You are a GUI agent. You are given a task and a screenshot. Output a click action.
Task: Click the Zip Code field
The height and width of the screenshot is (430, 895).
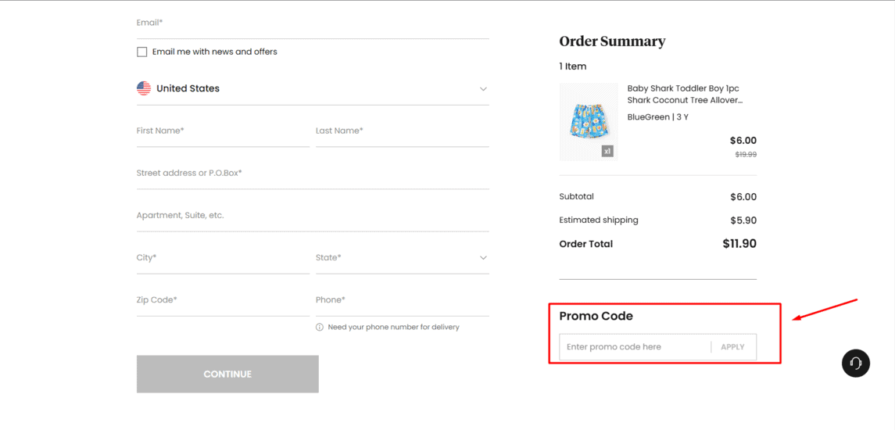224,300
